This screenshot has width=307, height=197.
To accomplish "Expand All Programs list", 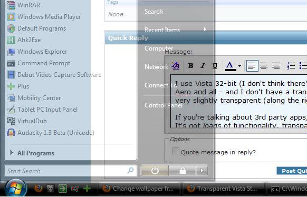I will [32, 153].
